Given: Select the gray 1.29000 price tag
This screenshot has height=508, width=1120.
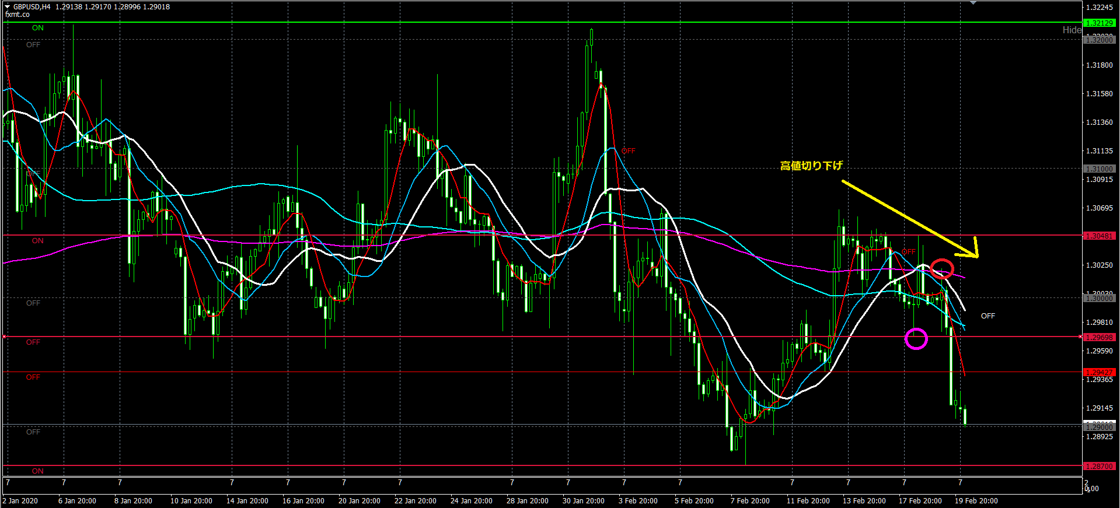Looking at the screenshot, I should pyautogui.click(x=1100, y=427).
